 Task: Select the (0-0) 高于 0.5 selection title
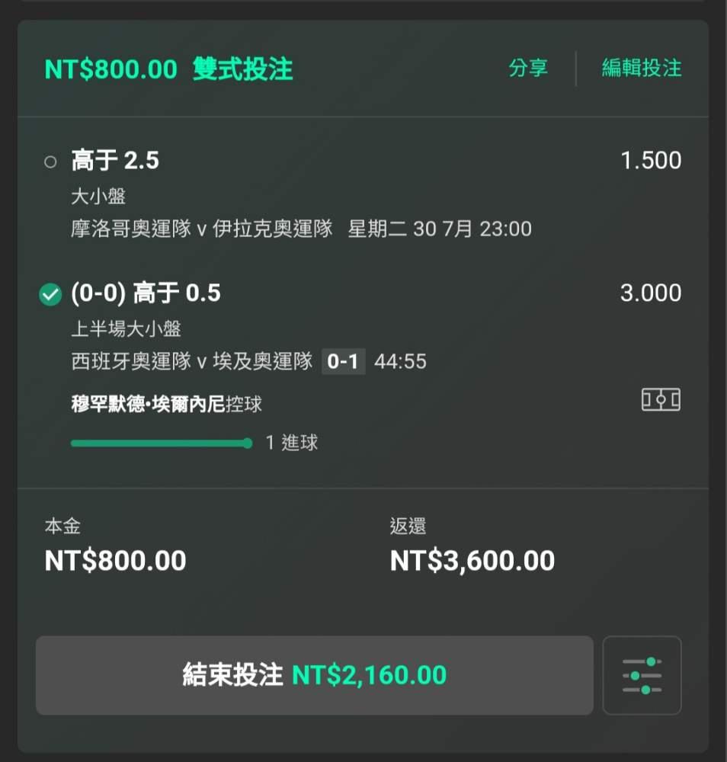coord(146,293)
